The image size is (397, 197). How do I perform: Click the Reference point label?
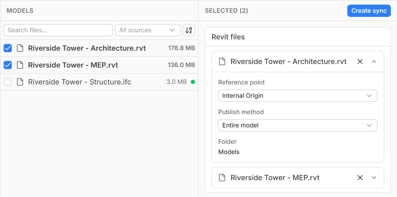[242, 82]
